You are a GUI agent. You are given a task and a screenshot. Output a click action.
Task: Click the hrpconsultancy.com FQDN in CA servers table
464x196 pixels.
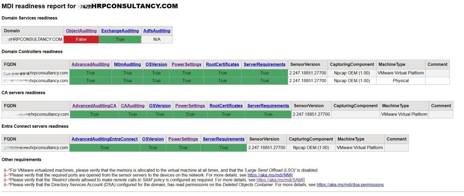36,114
